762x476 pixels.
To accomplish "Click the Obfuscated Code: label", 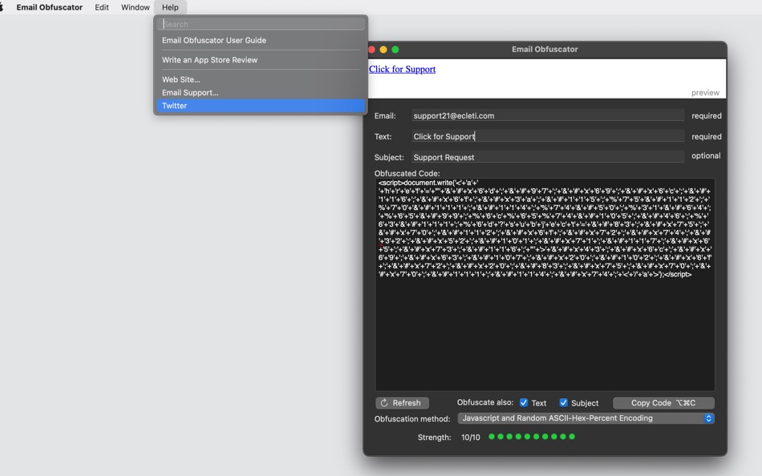I will tap(407, 173).
